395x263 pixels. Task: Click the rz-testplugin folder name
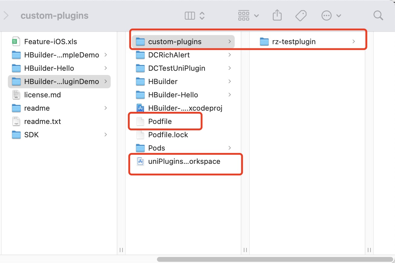pos(294,41)
